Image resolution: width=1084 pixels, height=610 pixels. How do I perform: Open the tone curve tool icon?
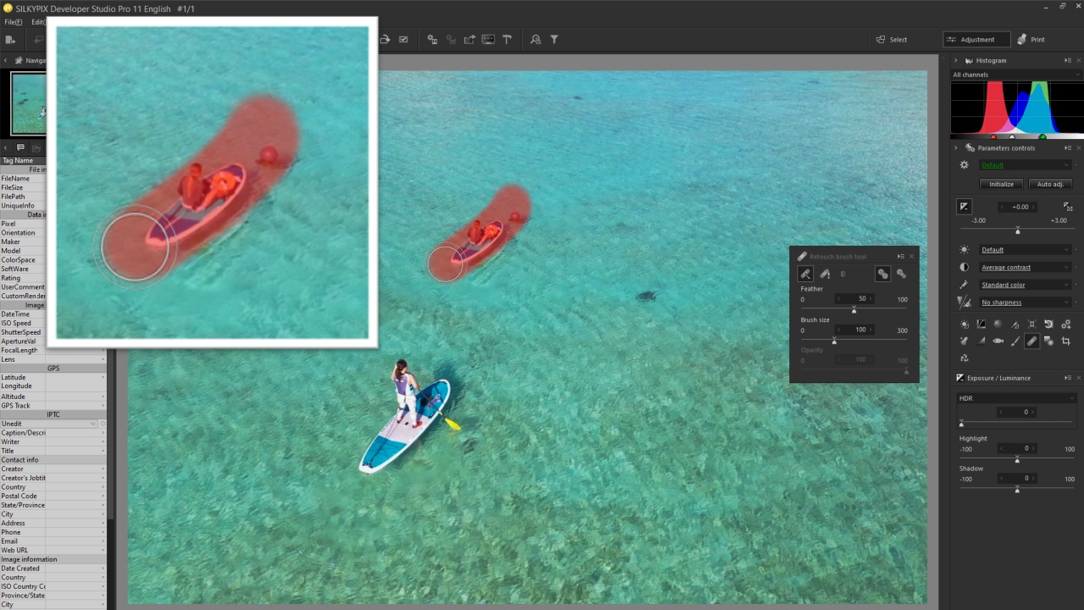coord(981,324)
